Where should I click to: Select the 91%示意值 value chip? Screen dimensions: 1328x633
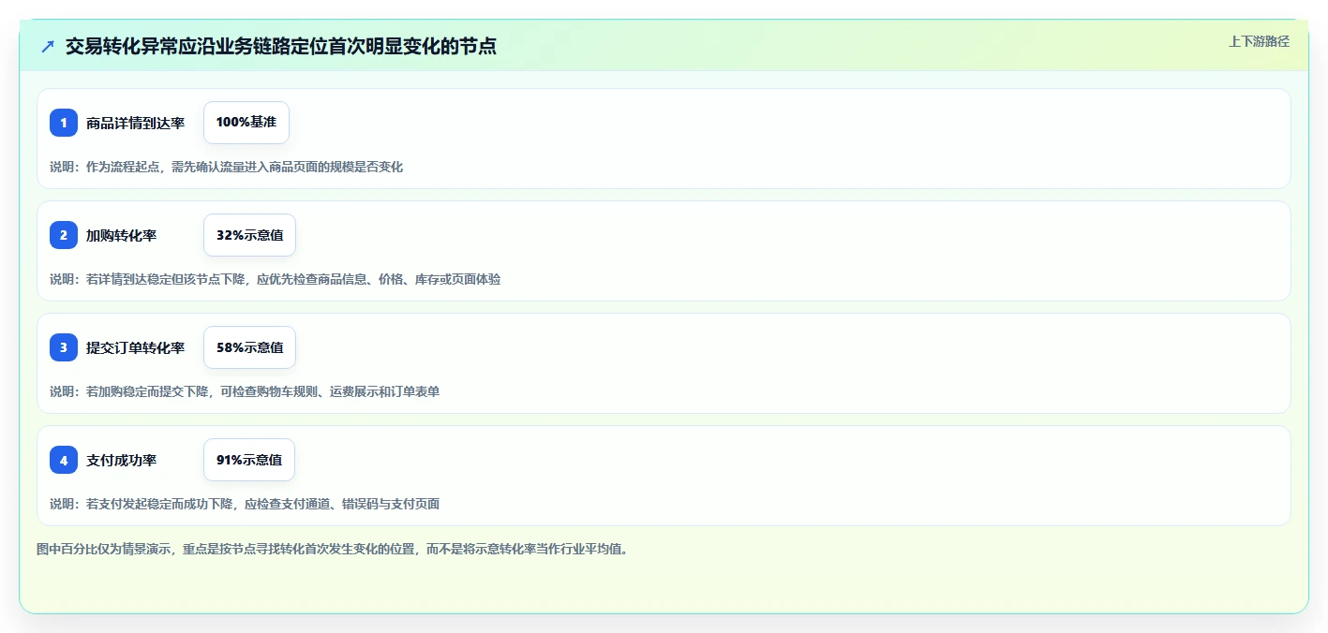(x=249, y=460)
